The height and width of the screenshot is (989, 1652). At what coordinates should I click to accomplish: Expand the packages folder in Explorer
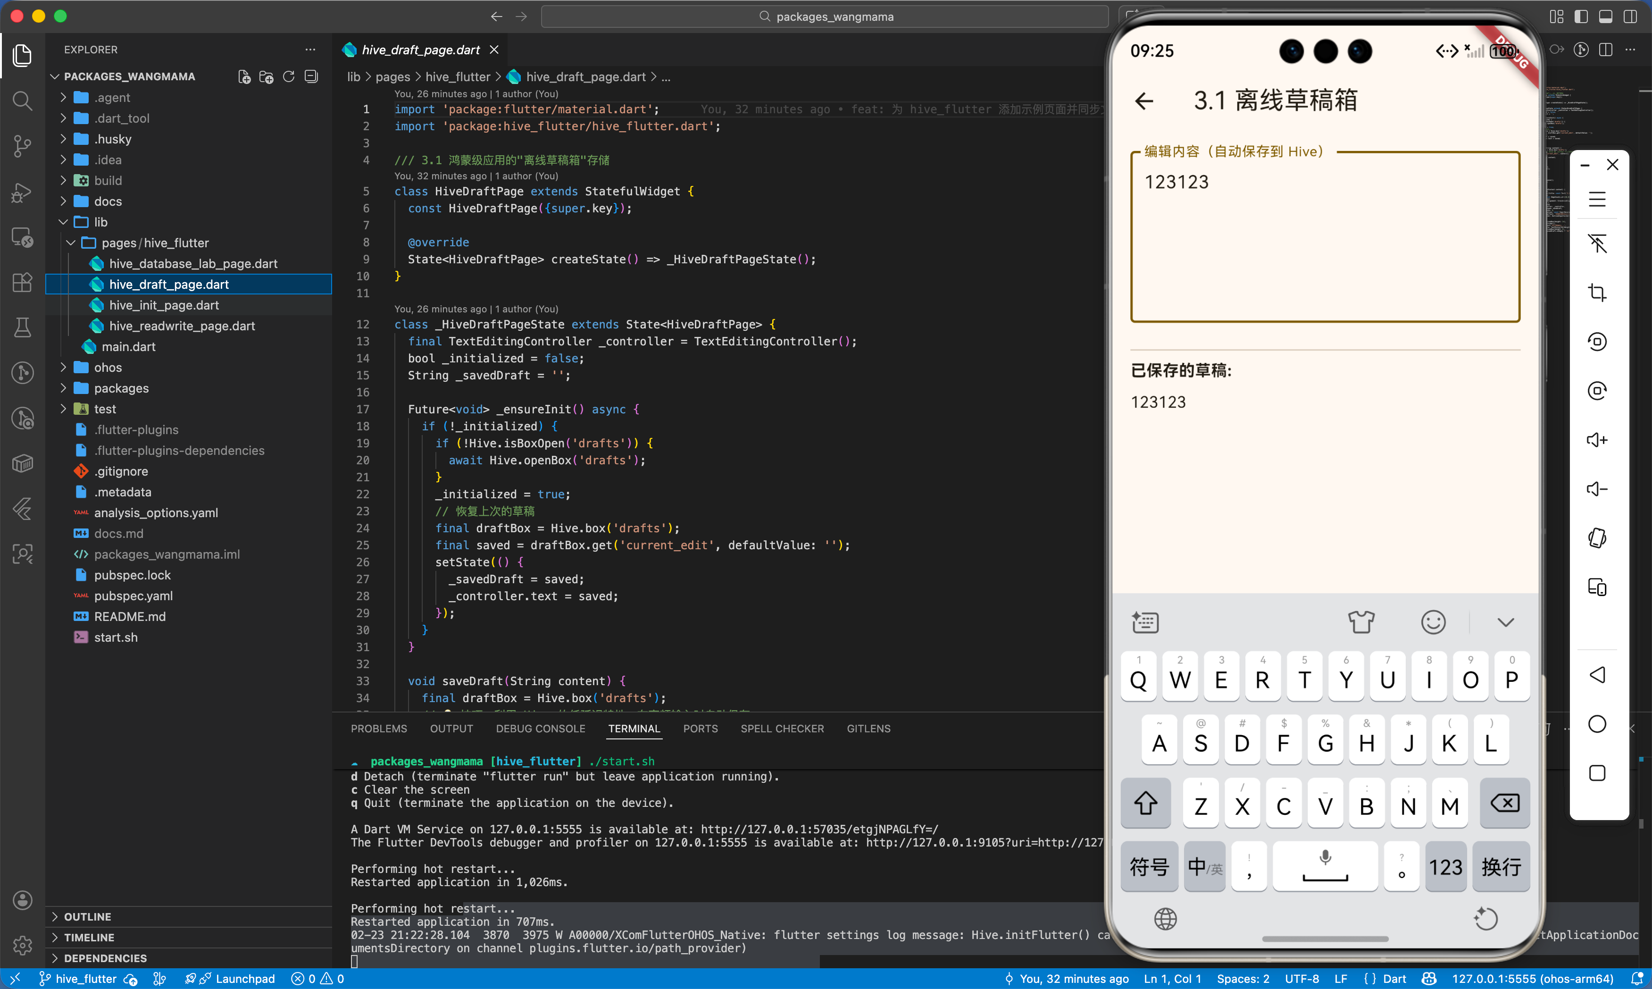[x=121, y=388]
